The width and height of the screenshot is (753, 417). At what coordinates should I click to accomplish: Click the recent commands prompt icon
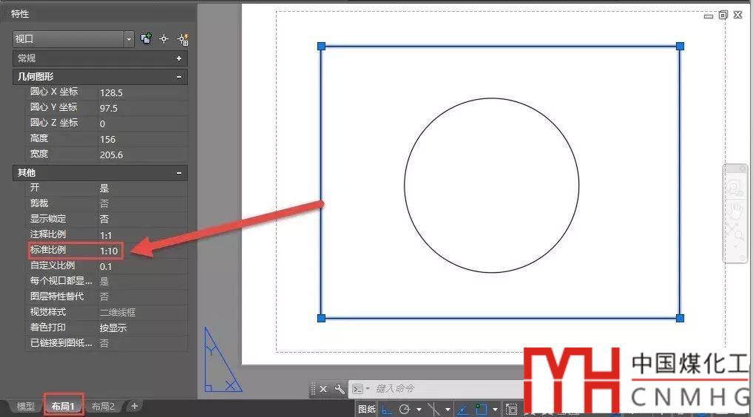pyautogui.click(x=359, y=389)
